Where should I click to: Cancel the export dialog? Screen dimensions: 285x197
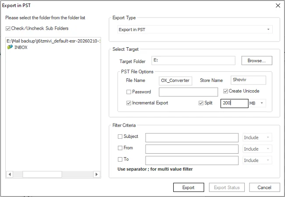click(x=264, y=187)
